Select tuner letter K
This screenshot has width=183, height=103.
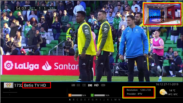click(108, 100)
